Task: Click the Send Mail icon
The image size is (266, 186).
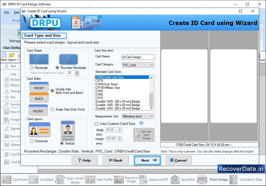Action: [x=175, y=180]
